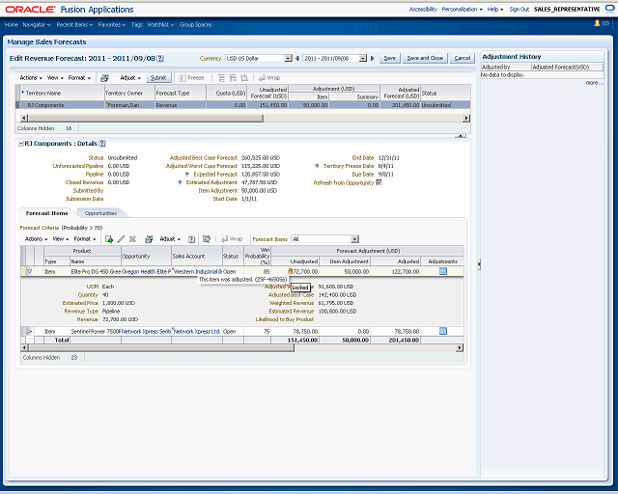The height and width of the screenshot is (494, 618).
Task: Click the add forecast item icon
Action: pyautogui.click(x=109, y=239)
